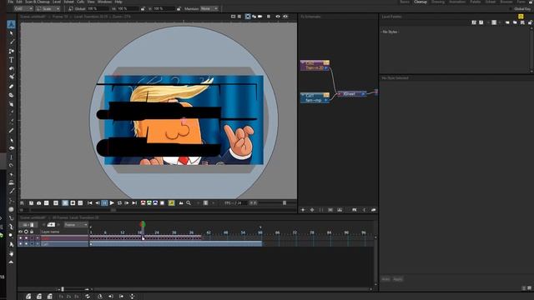Image resolution: width=534 pixels, height=300 pixels.
Task: Select the Geometric shapes tool
Action: (x=11, y=51)
